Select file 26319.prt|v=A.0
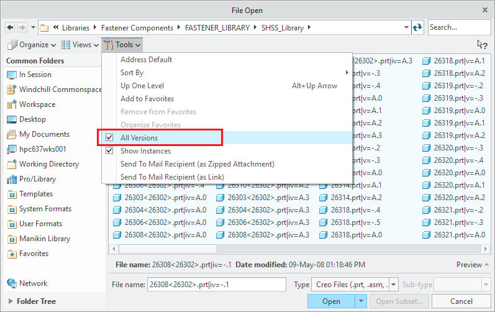 pos(453,111)
